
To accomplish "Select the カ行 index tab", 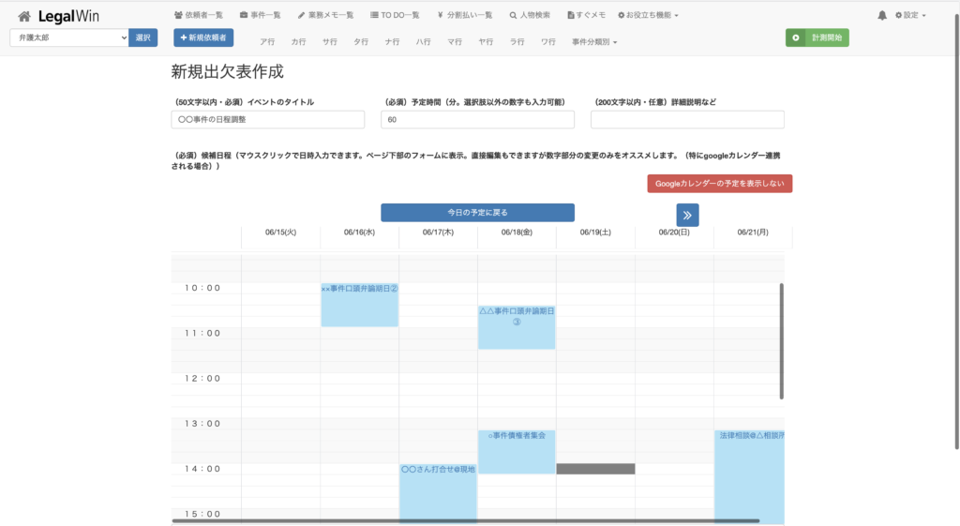I will pyautogui.click(x=298, y=42).
